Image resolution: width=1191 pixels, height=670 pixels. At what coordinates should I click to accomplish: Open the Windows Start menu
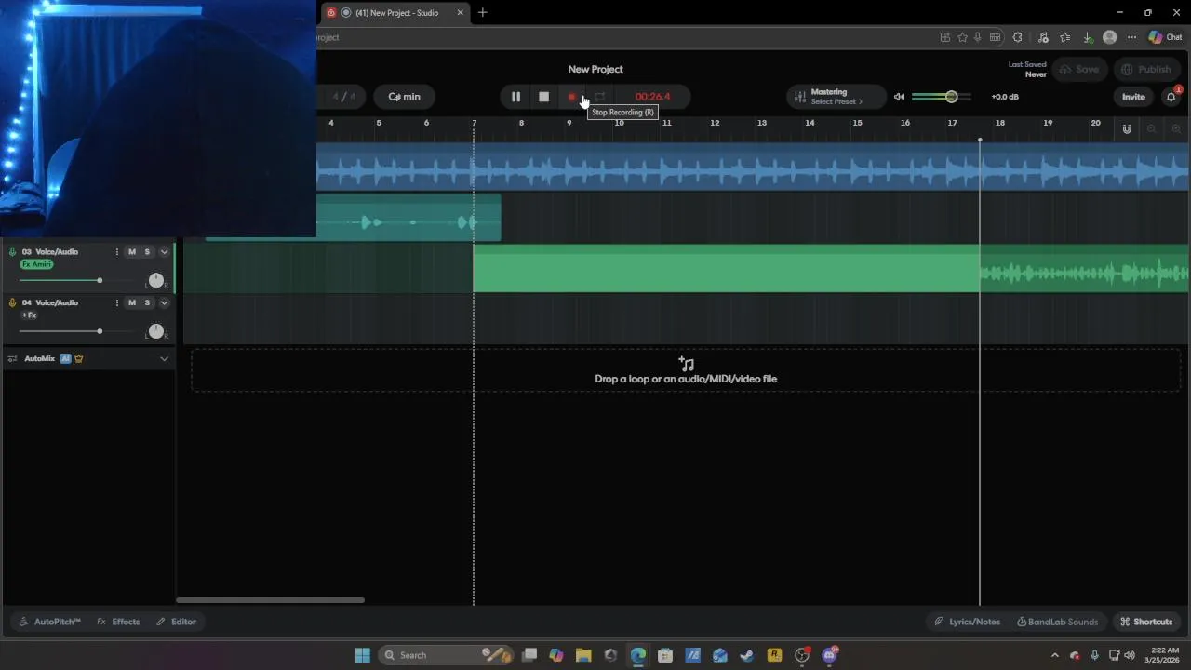(x=363, y=655)
